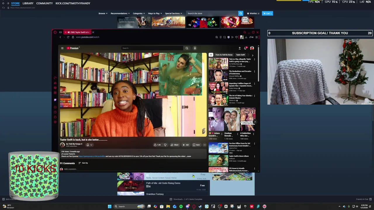Select the Taylor Swift chip
This screenshot has height=210, width=374.
[240, 55]
